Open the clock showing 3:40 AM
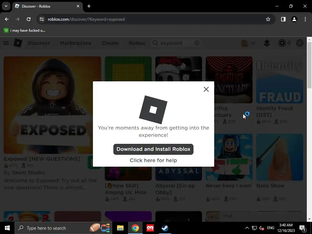The height and width of the screenshot is (234, 312). [x=286, y=228]
